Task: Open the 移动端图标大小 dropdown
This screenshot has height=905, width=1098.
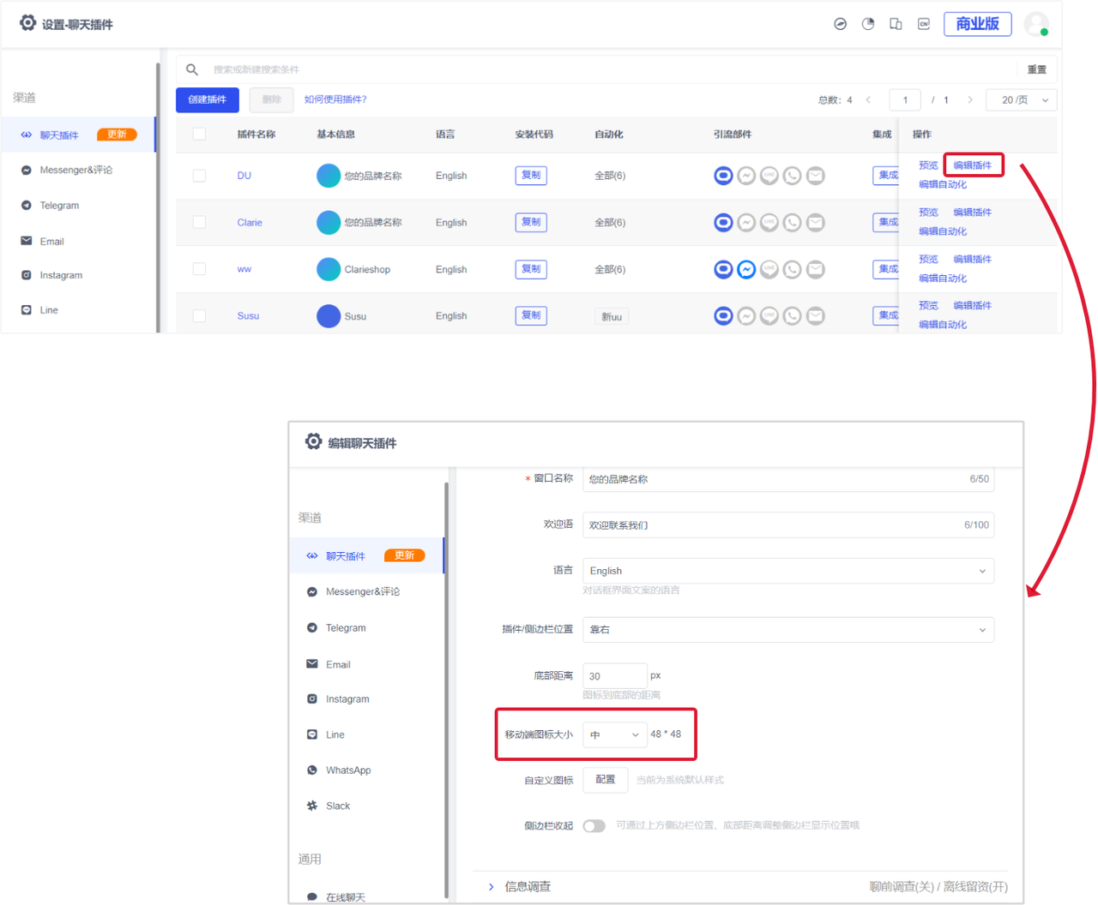Action: (x=614, y=734)
